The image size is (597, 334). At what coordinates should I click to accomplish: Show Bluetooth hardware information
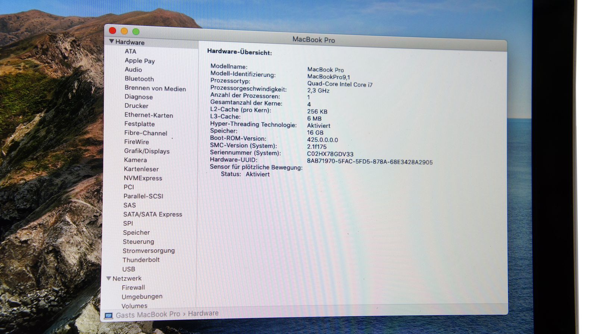[139, 79]
